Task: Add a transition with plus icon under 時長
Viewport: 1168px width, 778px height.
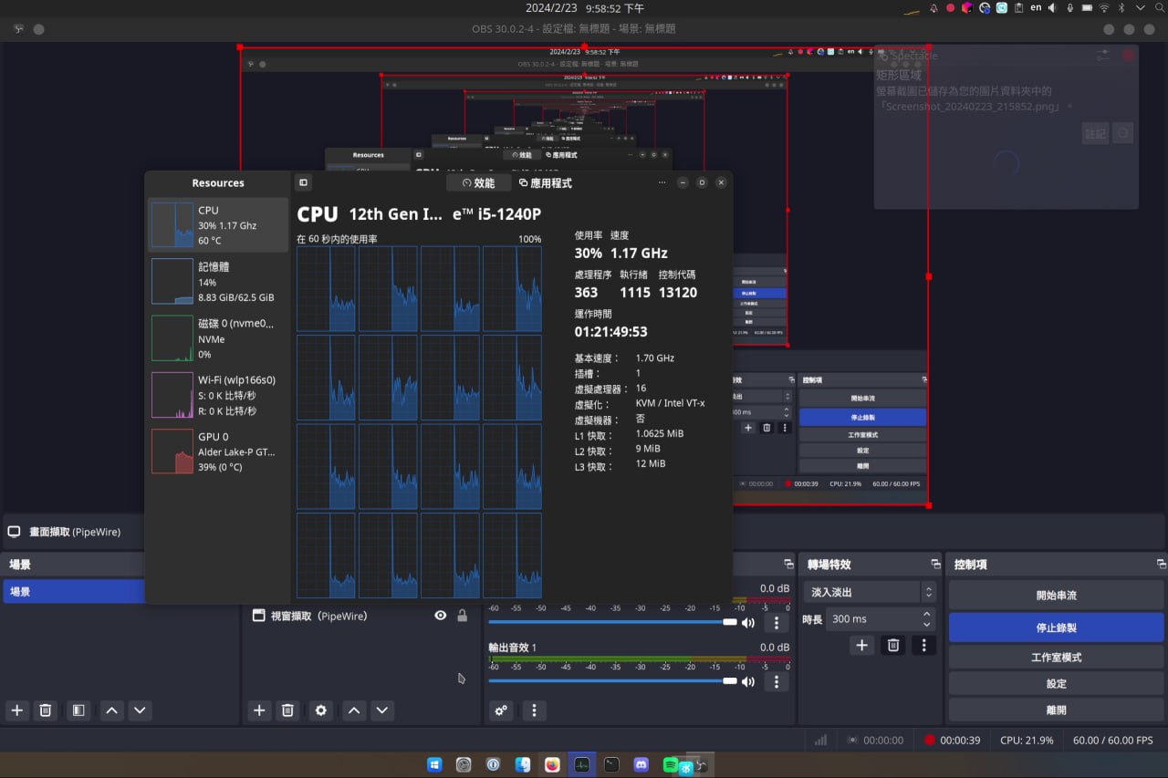Action: (x=861, y=646)
